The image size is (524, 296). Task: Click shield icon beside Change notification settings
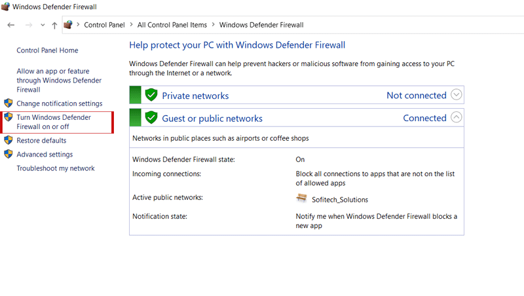[x=9, y=103]
